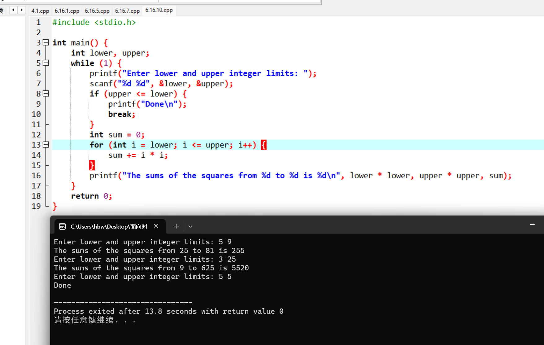Open the 6.16.1.cpp tab
The height and width of the screenshot is (345, 544).
click(67, 11)
